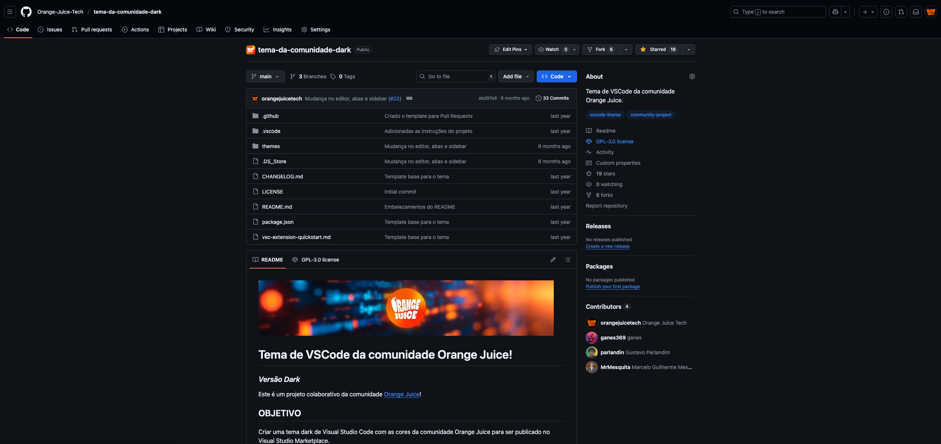
Task: Focus the Go to file search field
Action: (456, 76)
